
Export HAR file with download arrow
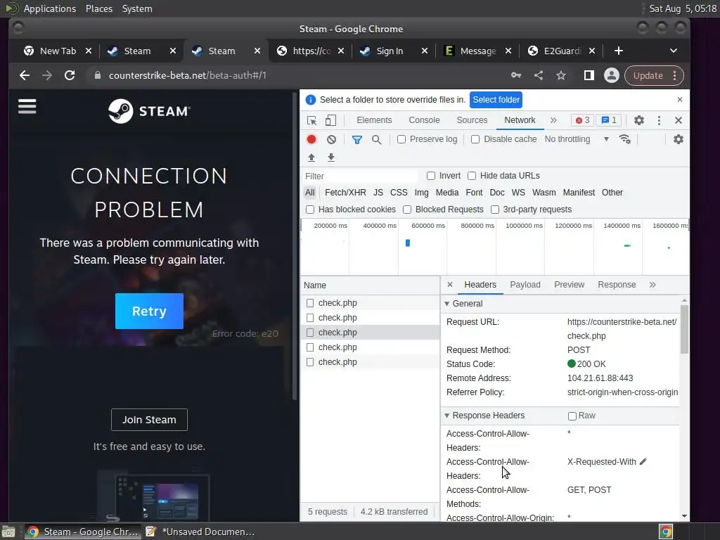[x=331, y=157]
